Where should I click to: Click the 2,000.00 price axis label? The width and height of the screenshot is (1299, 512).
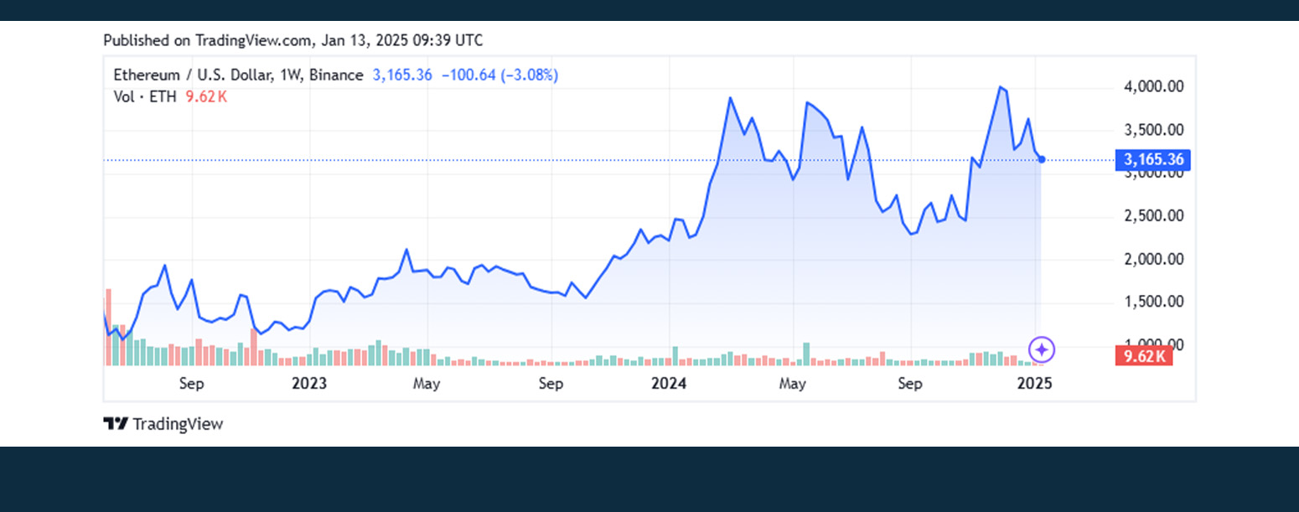[x=1152, y=260]
